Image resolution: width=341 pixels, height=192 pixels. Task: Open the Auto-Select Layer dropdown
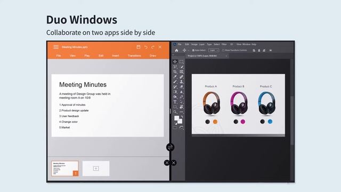click(x=214, y=50)
